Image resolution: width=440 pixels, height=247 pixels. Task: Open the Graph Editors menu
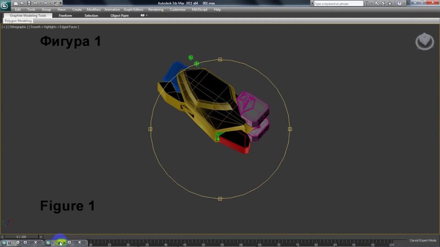coord(133,10)
